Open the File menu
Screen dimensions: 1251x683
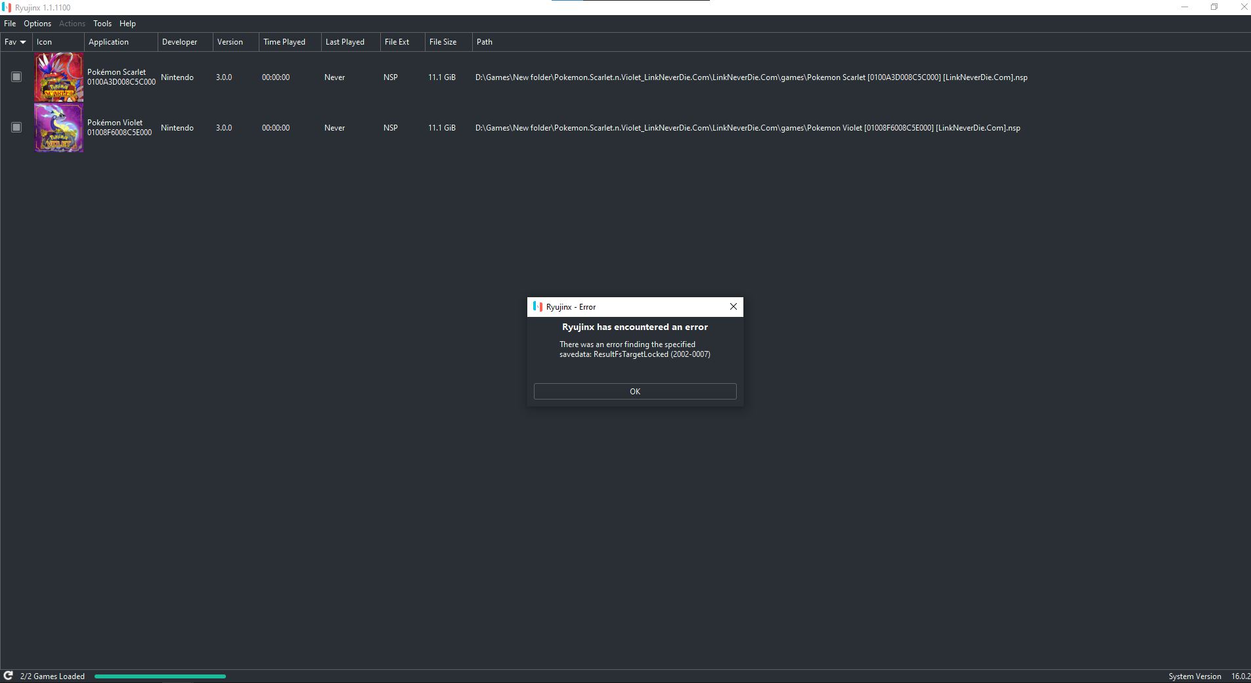10,24
